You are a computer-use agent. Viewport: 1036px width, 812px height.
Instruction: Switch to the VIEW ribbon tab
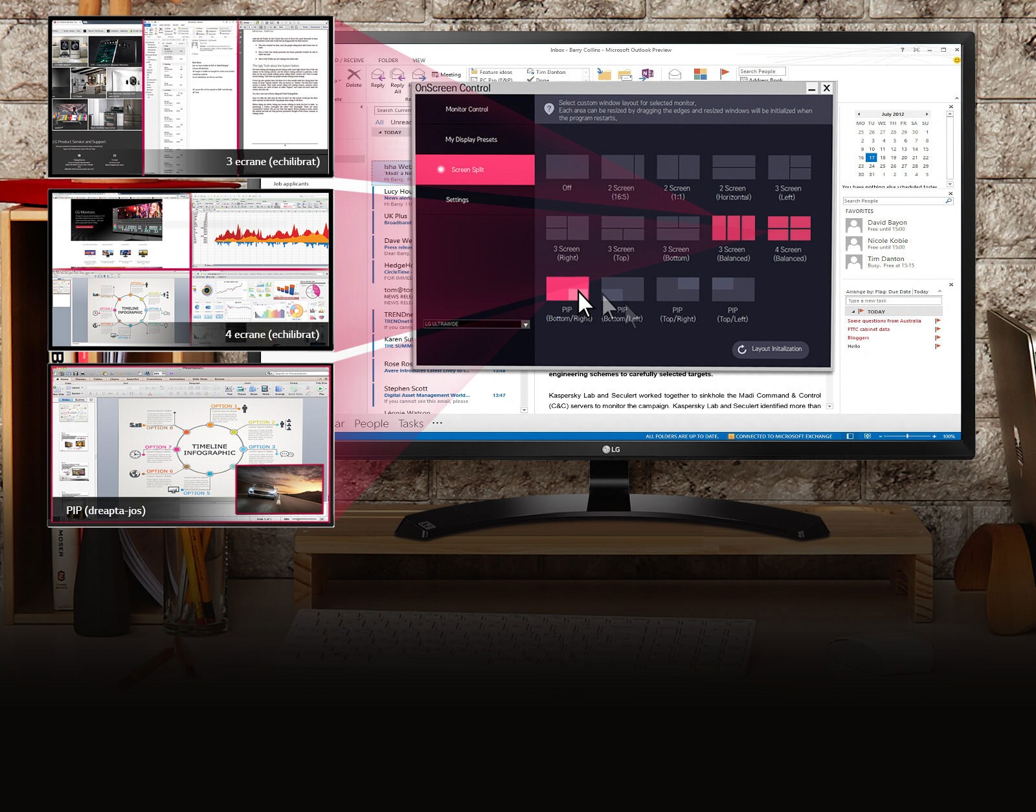[x=418, y=60]
